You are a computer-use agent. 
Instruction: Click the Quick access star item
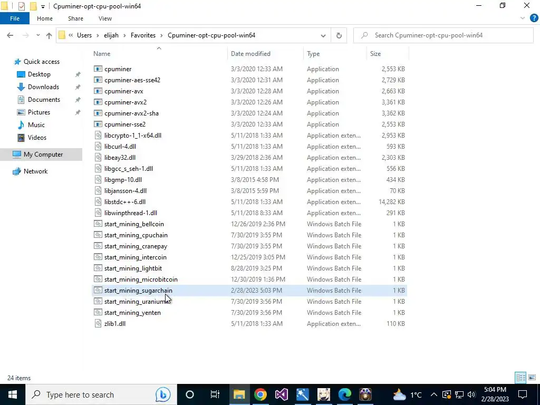click(x=41, y=62)
